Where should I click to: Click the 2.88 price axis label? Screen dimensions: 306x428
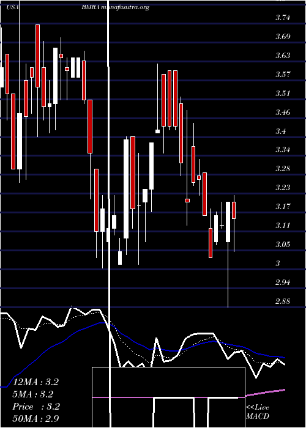coord(282,301)
